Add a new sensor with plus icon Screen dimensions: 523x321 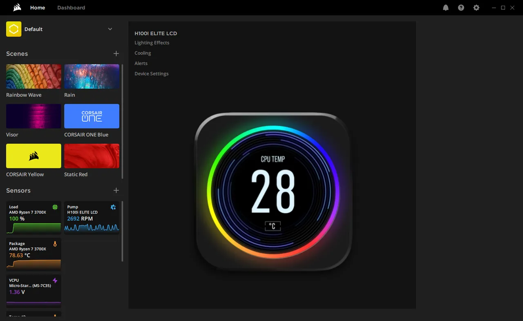click(x=116, y=190)
